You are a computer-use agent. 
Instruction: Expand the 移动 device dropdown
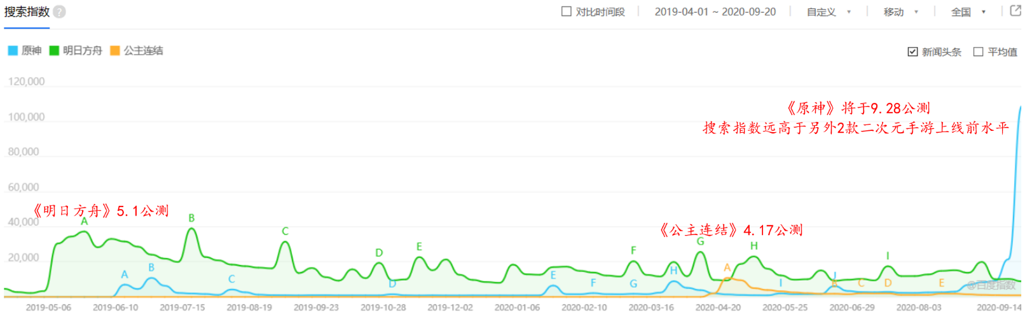click(900, 12)
